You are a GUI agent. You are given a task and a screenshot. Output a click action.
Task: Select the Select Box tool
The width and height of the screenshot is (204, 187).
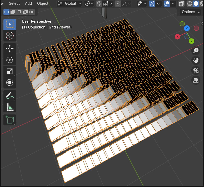tap(10, 24)
